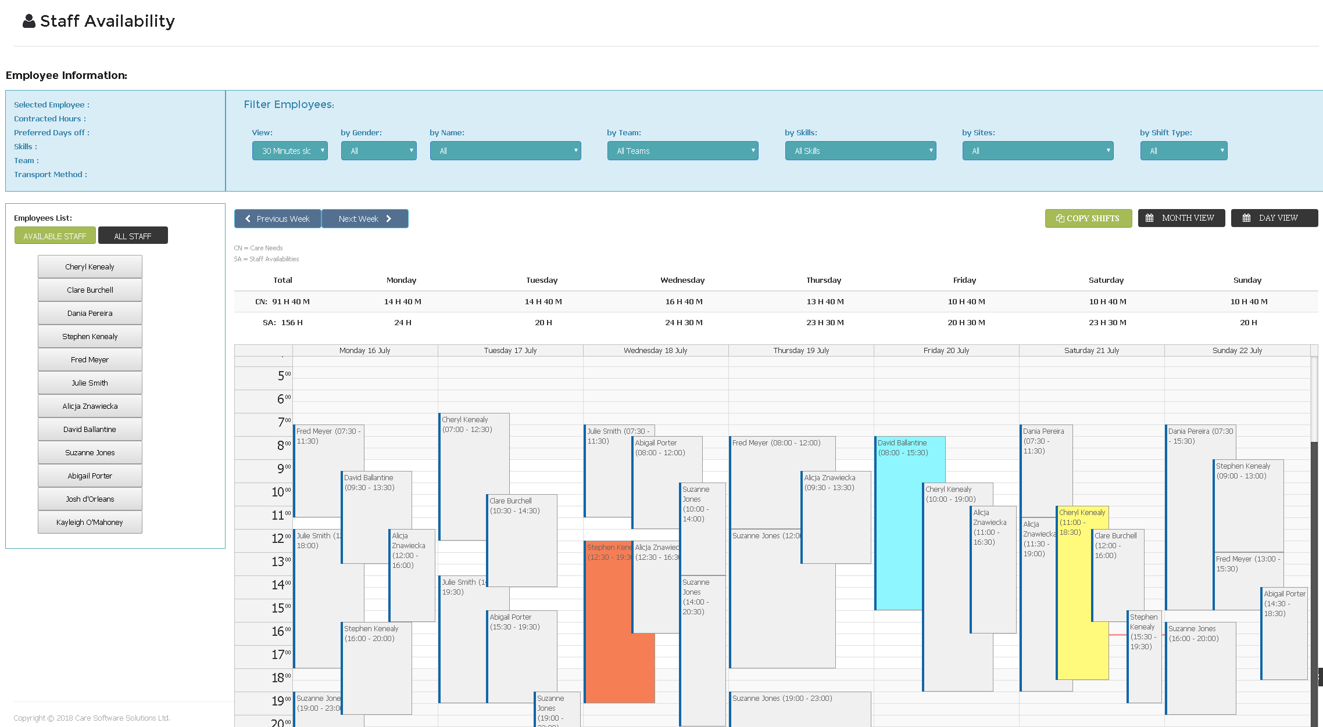Screen dimensions: 1323x727
Task: Go to the Next Week
Action: pyautogui.click(x=365, y=219)
